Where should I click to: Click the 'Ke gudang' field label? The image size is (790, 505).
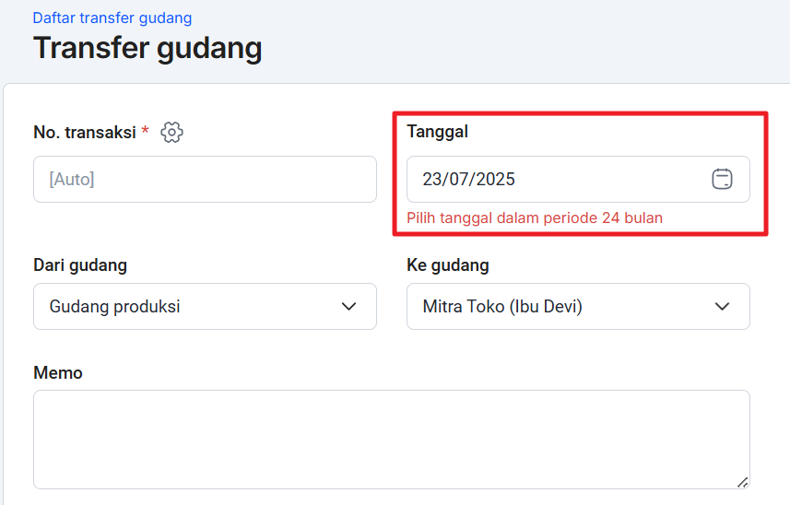[x=447, y=265]
